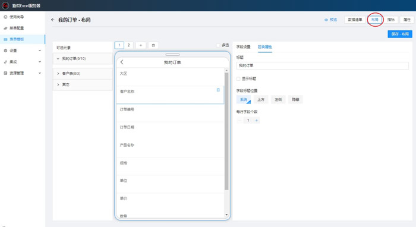
Task: Increase fields per row with the plus button
Action: click(x=257, y=121)
